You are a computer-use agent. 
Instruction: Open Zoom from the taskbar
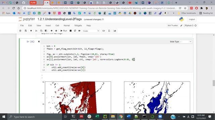[x=160, y=117]
